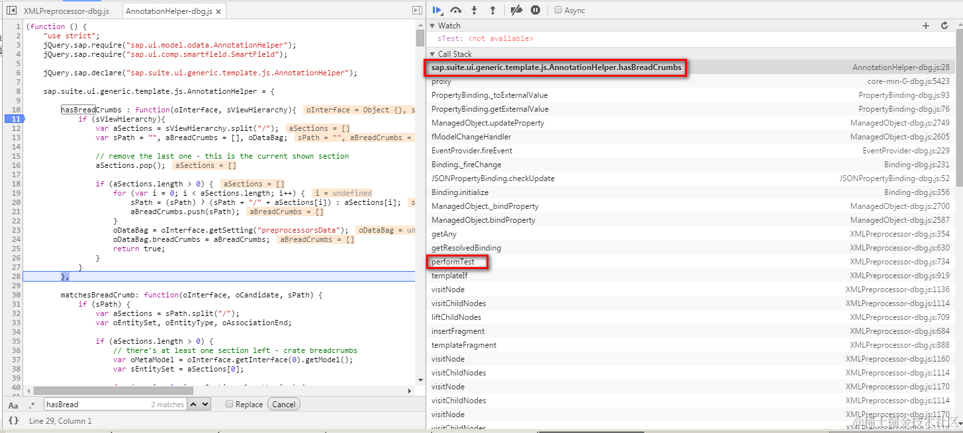Step over next function call
963x433 pixels.
click(x=456, y=10)
